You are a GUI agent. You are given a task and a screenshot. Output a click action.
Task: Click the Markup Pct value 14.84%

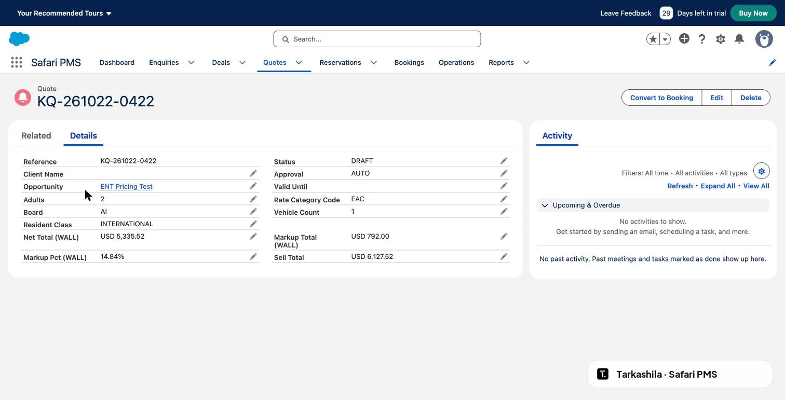click(112, 256)
